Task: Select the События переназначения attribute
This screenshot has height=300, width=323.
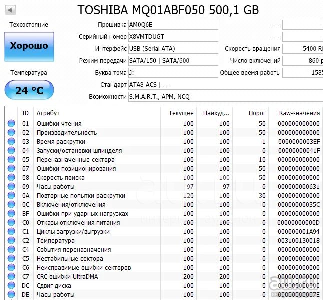Action: pos(74,250)
